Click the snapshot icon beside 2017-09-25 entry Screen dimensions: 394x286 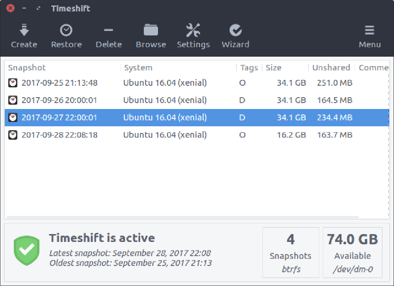(13, 83)
